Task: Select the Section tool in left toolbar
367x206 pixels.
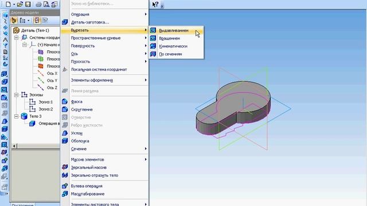Action: coord(5,137)
